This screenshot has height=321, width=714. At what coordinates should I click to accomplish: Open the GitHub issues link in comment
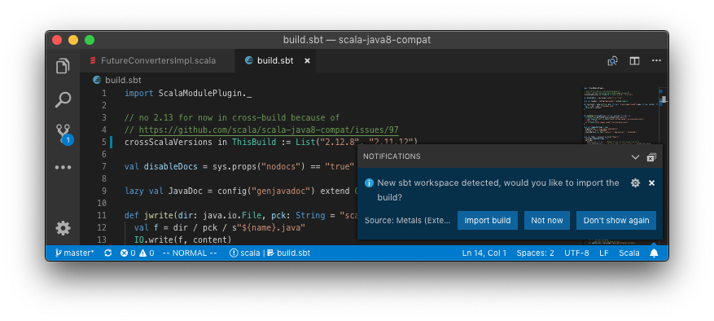tap(269, 130)
